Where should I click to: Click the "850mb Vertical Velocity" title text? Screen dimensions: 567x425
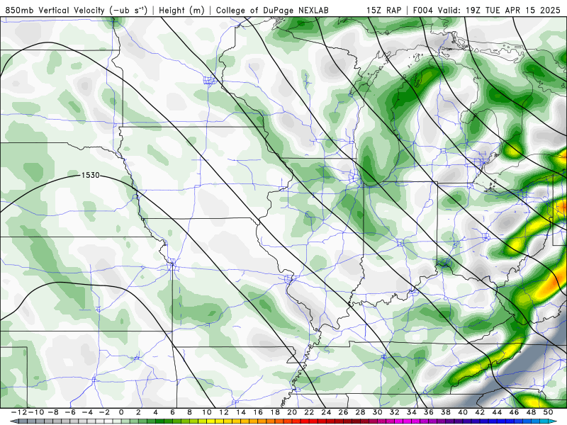click(x=55, y=10)
